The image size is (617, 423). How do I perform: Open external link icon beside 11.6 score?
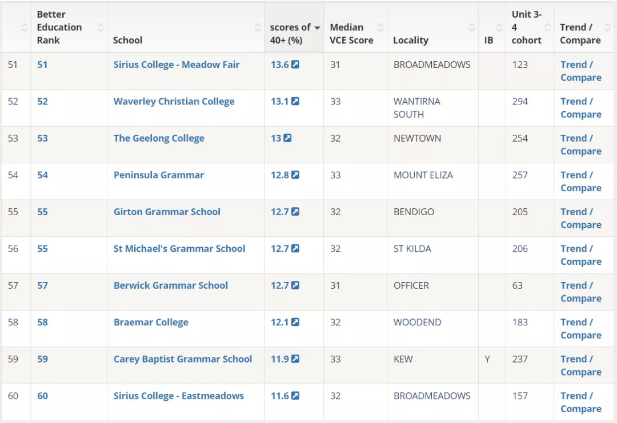point(295,396)
